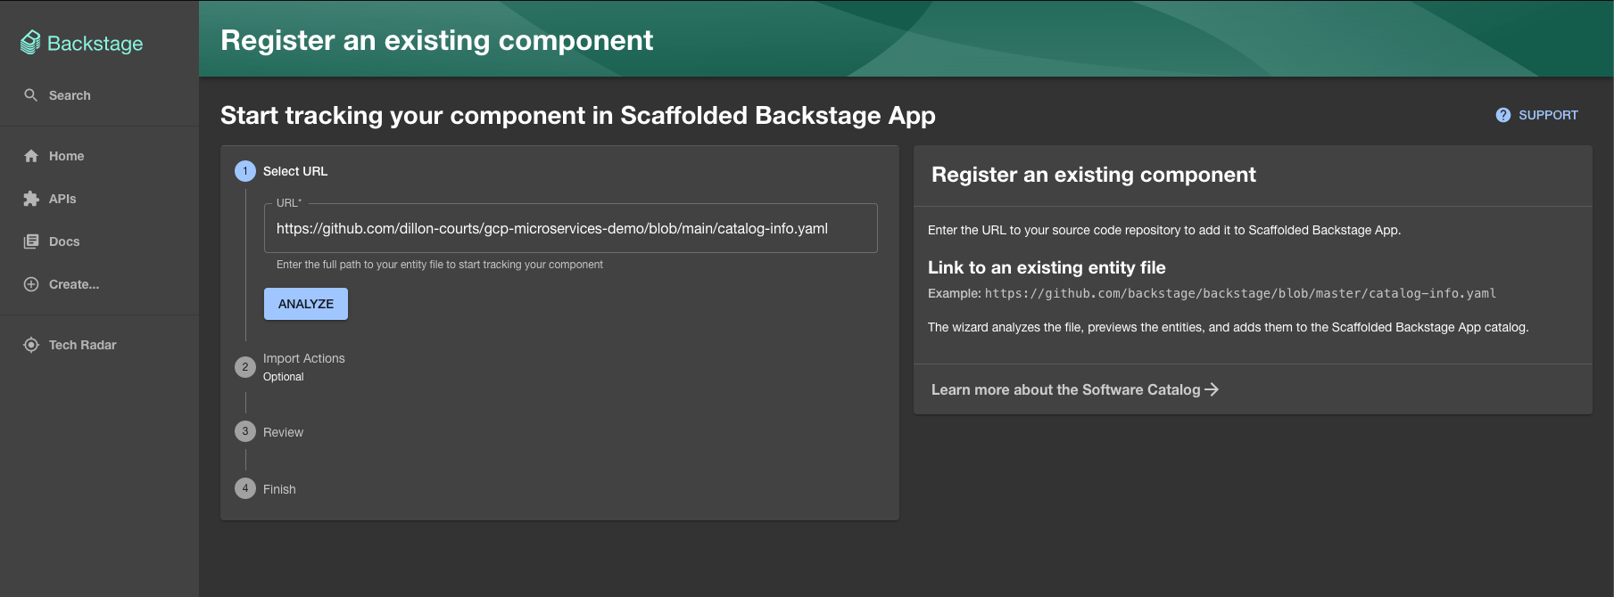The height and width of the screenshot is (597, 1614).
Task: Click the SUPPORT button text
Action: tap(1548, 115)
